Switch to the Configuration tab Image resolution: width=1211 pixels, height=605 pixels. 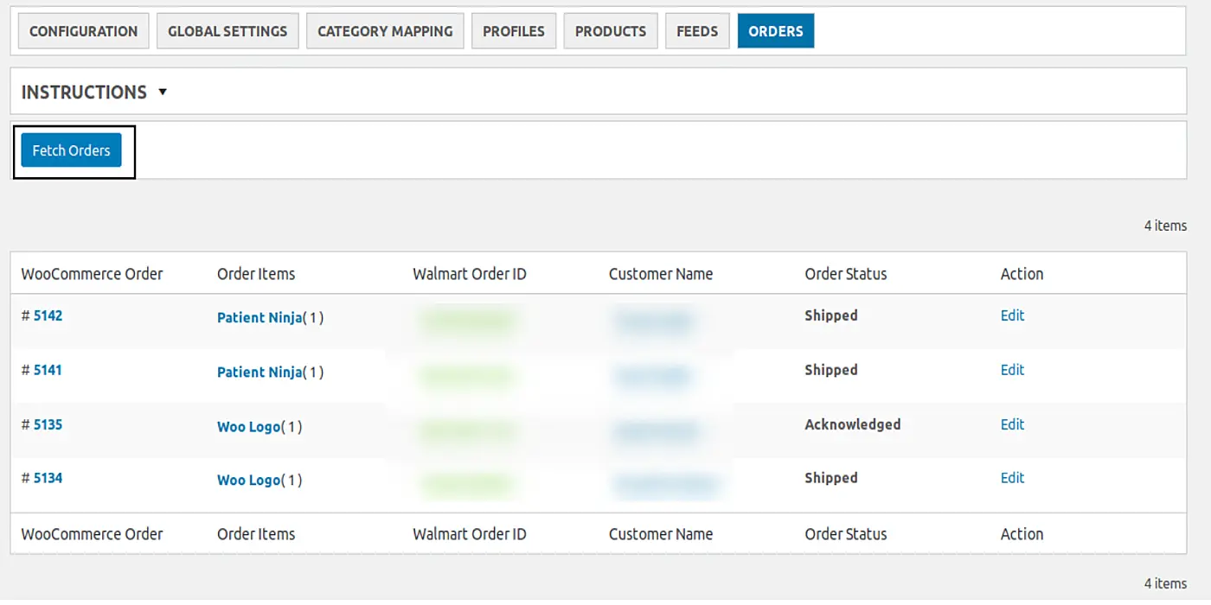[x=82, y=30]
